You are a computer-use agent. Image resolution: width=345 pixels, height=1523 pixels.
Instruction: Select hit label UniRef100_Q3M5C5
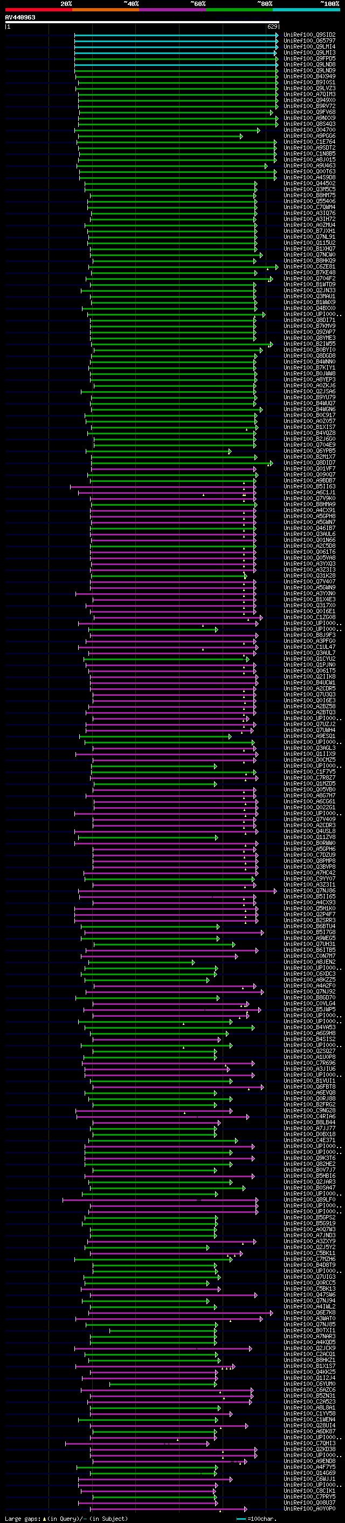pyautogui.click(x=309, y=189)
